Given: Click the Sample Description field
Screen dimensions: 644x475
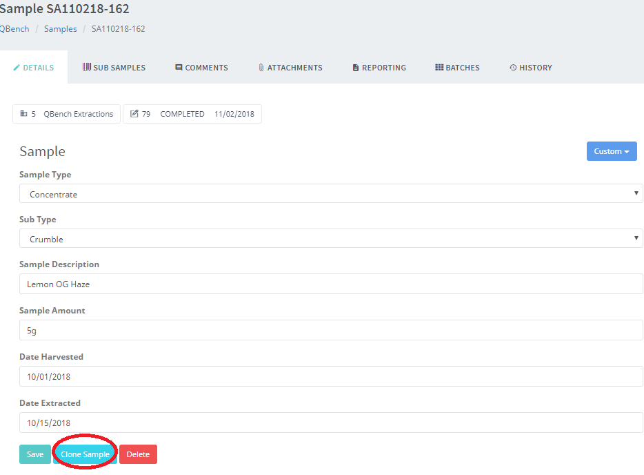Looking at the screenshot, I should point(331,284).
